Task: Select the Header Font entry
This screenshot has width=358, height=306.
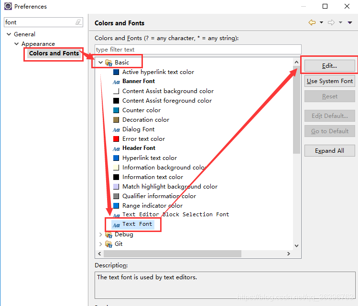Action: pyautogui.click(x=139, y=148)
